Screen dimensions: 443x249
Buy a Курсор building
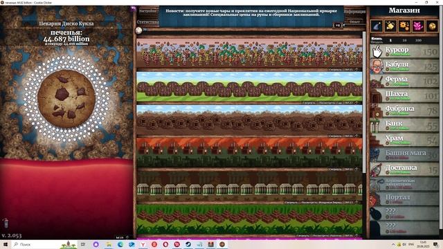(404, 51)
